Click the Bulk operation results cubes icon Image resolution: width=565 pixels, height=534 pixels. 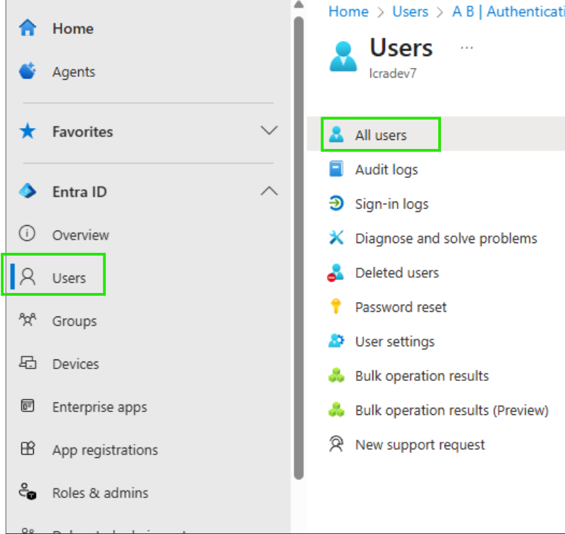[337, 375]
